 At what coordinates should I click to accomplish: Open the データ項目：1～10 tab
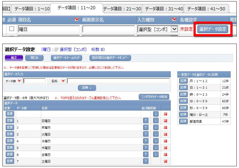pyautogui.click(x=32, y=9)
